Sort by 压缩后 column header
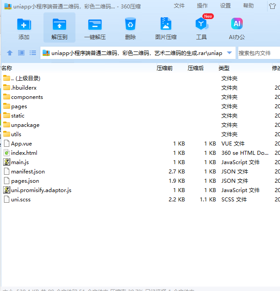Image resolution: width=280 pixels, height=291 pixels. 196,68
